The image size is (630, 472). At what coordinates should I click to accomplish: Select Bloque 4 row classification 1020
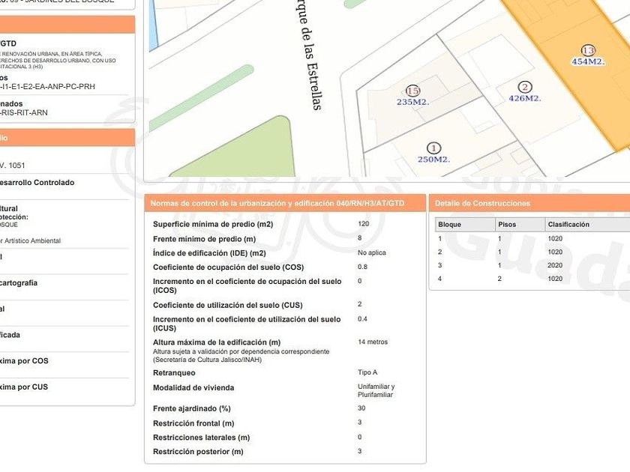point(555,279)
